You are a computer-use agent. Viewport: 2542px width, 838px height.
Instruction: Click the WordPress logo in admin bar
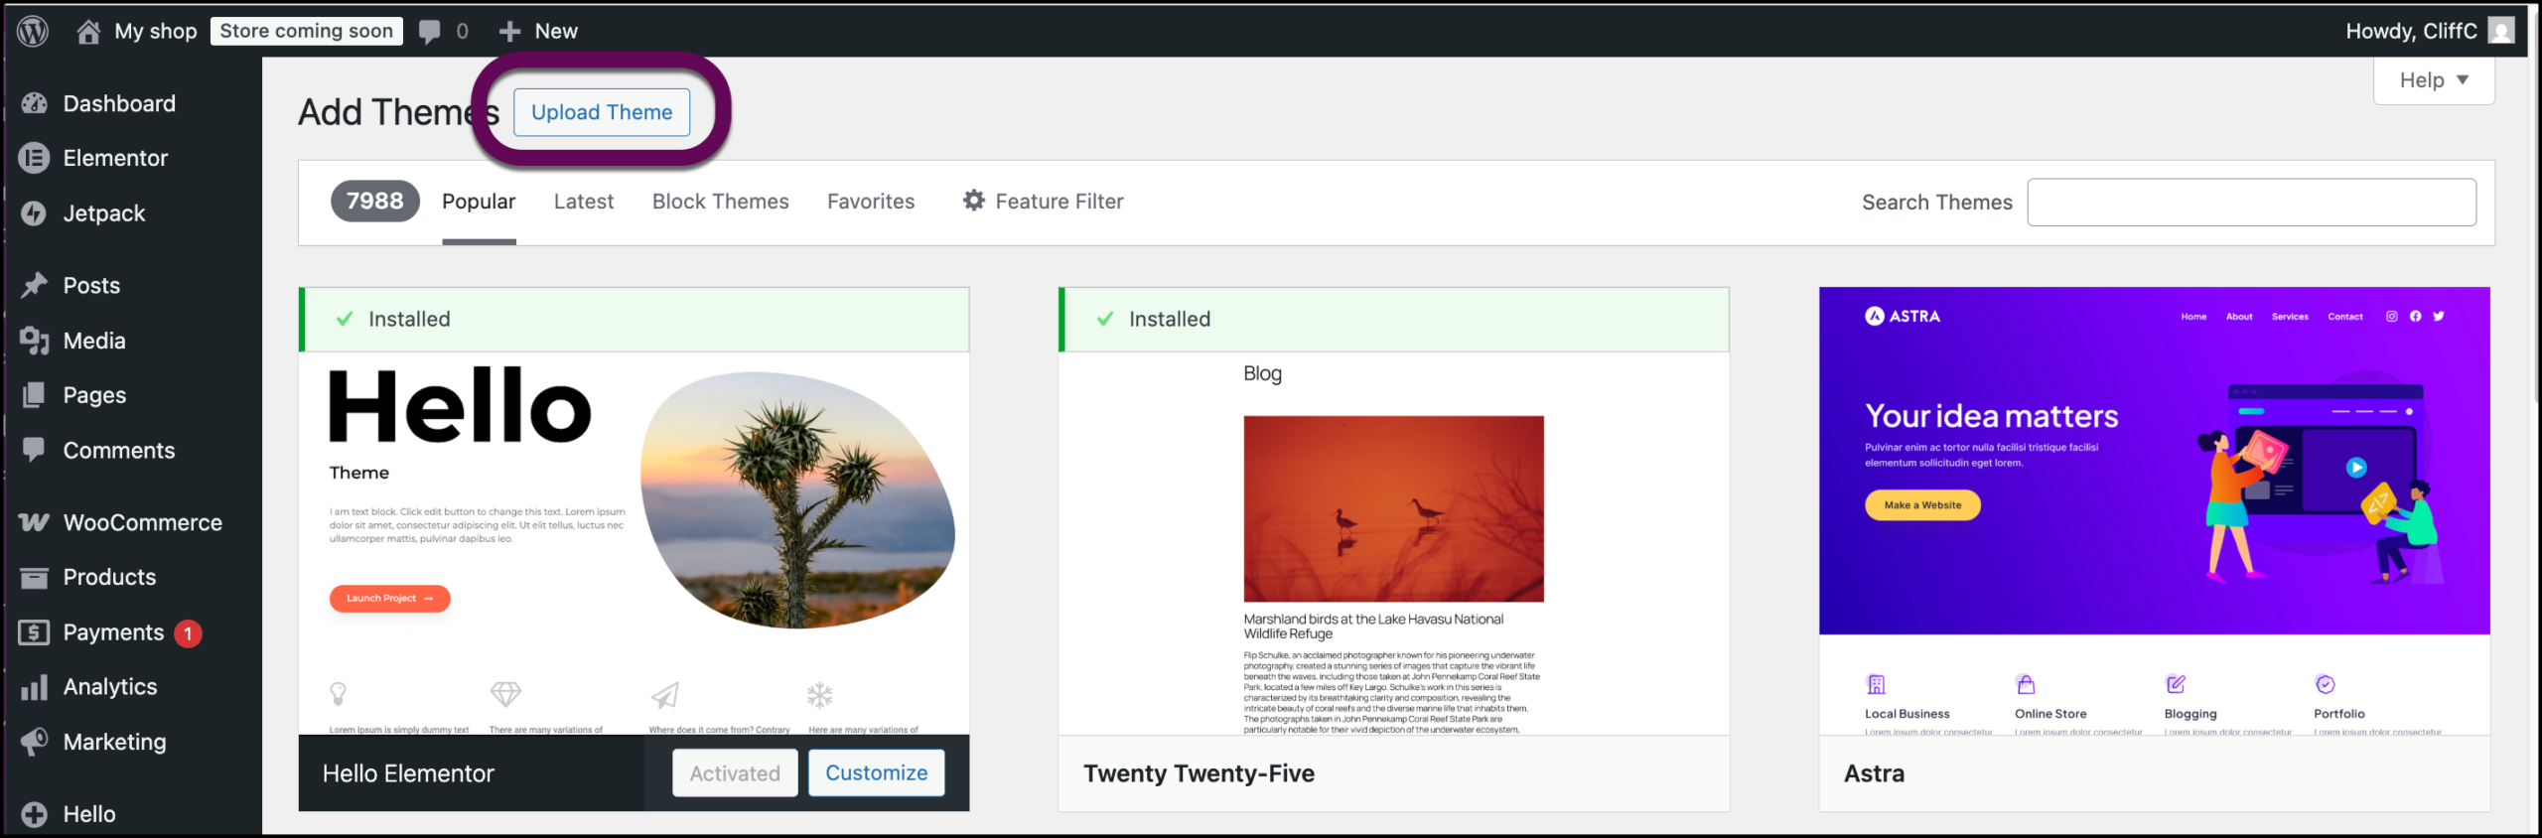coord(33,31)
